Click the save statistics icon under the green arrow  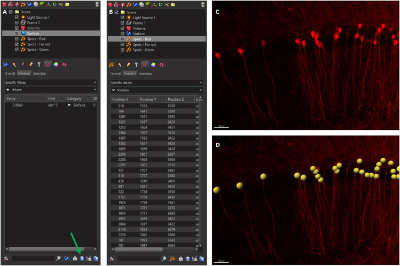tap(82, 259)
